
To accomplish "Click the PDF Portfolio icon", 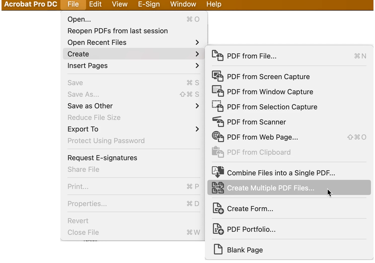I will click(218, 229).
